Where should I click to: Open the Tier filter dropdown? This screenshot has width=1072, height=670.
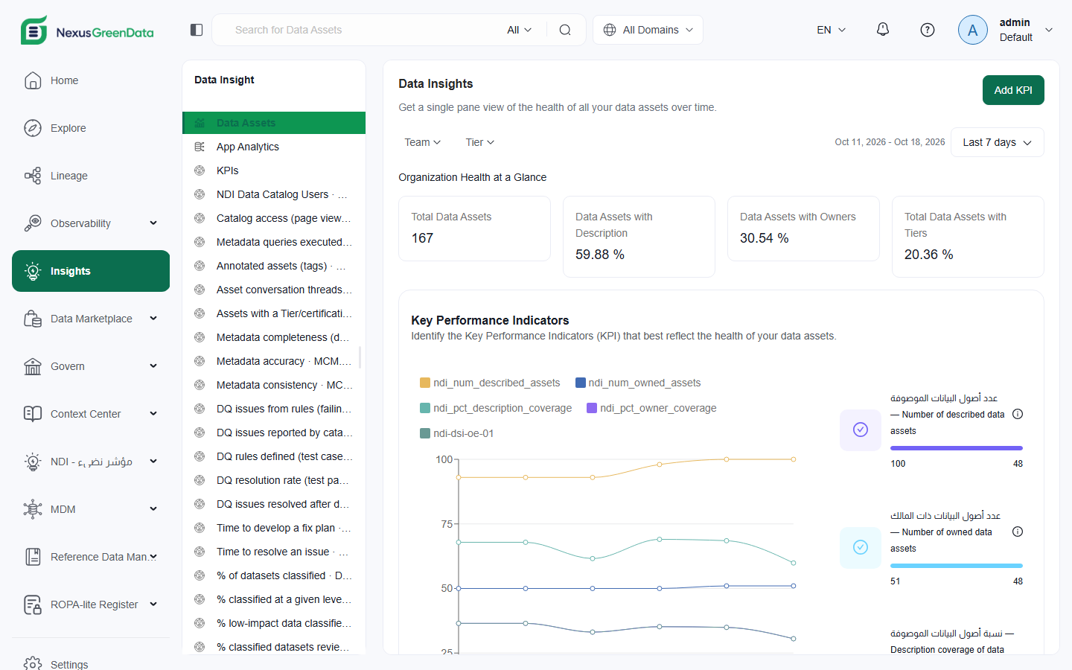(x=480, y=142)
